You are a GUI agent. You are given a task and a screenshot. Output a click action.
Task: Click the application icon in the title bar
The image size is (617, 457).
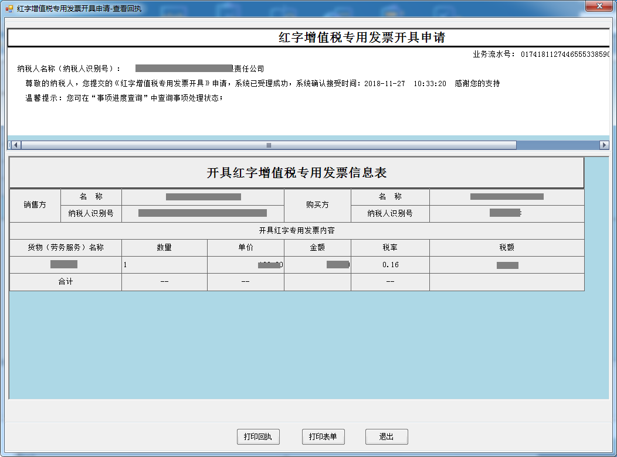coord(9,8)
